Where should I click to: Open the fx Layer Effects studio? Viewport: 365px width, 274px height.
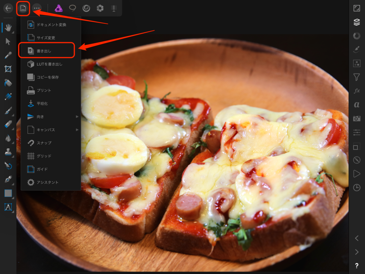click(356, 91)
